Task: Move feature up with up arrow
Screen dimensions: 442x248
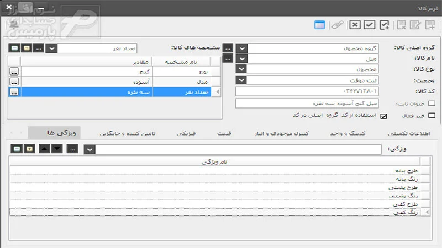Action: click(45, 149)
